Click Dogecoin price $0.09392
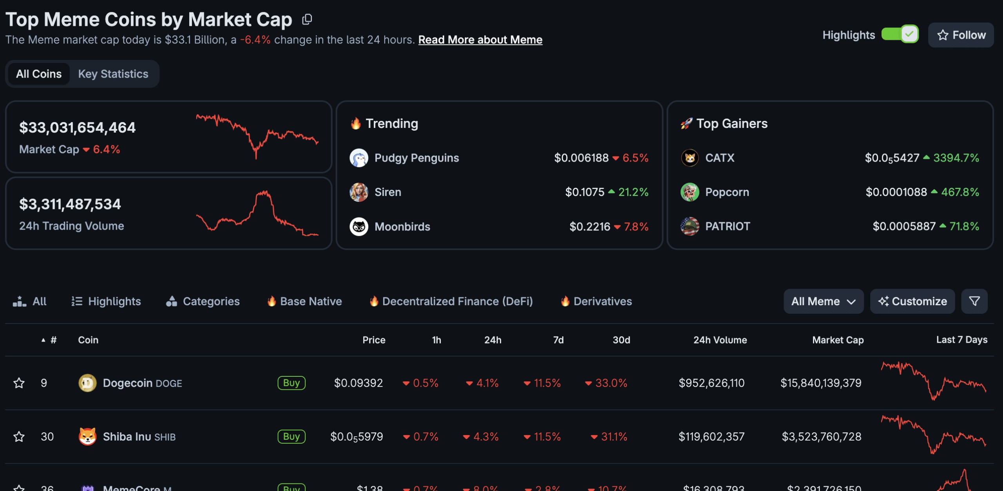Screen dimensions: 1003x491 358,383
